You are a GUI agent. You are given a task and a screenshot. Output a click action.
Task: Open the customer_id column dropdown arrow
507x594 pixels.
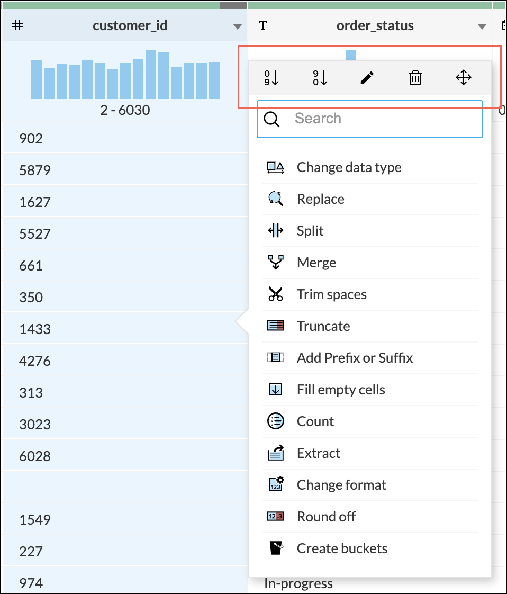(238, 26)
